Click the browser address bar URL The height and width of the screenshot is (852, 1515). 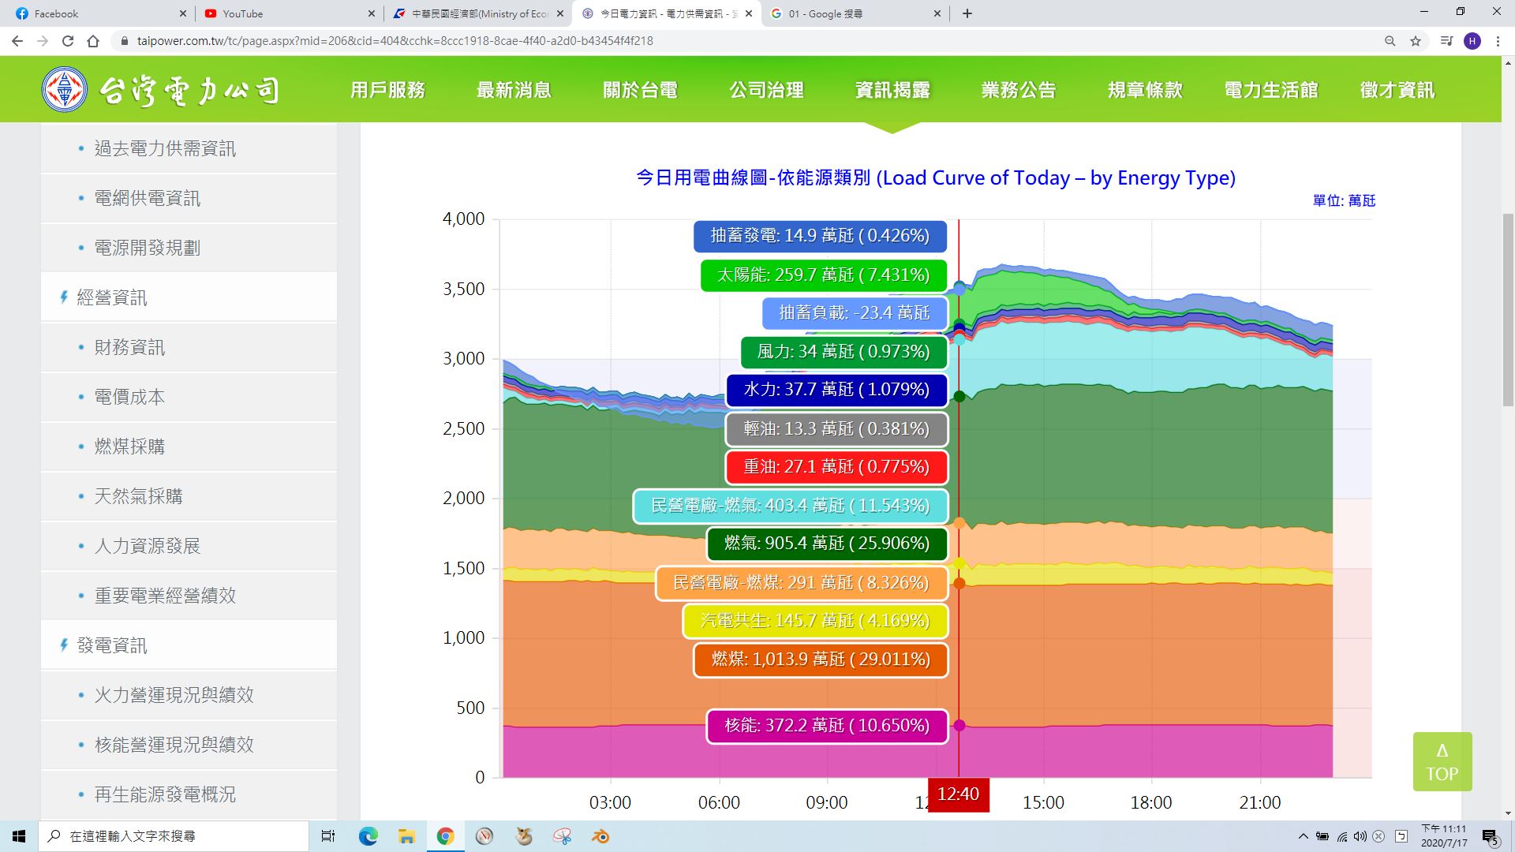[x=395, y=41]
